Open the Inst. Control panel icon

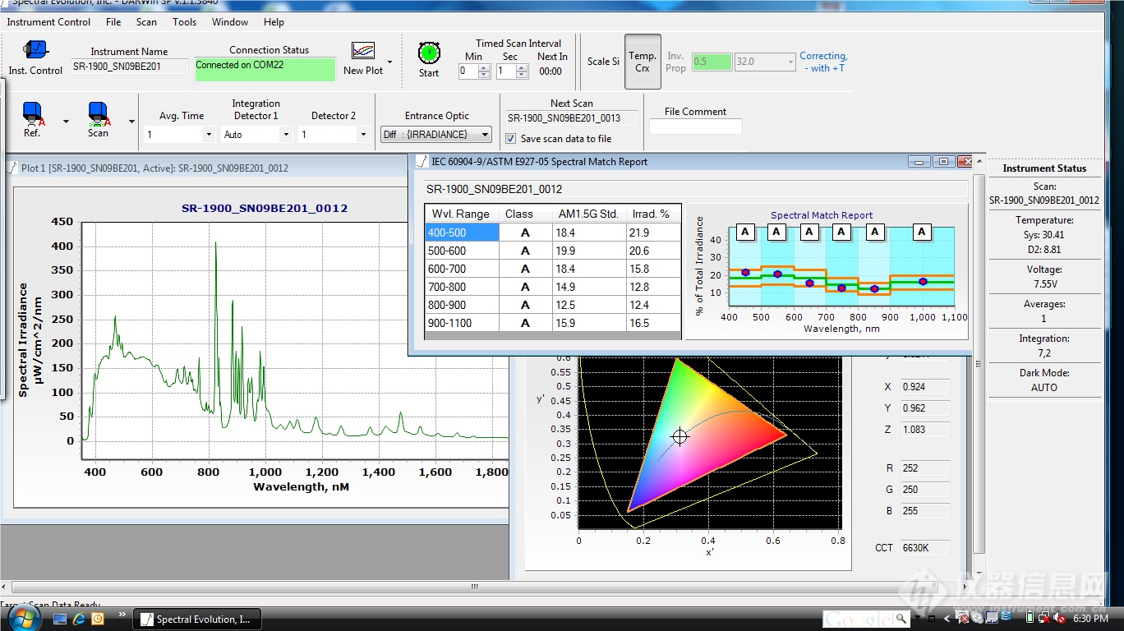pyautogui.click(x=35, y=51)
